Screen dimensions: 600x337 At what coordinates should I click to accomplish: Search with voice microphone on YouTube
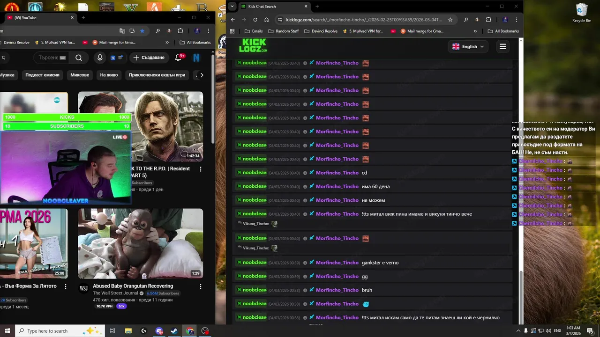[99, 58]
